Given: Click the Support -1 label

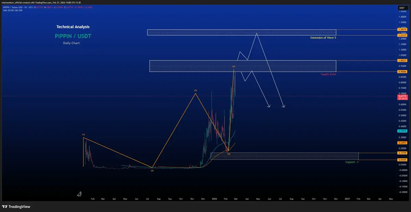Looking at the screenshot, I should pyautogui.click(x=352, y=162).
